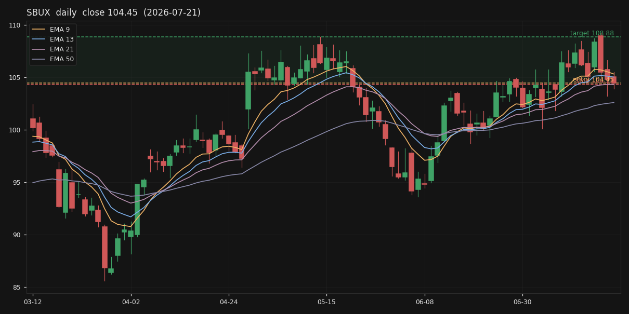Click the 95 y-axis price label
The height and width of the screenshot is (314, 629).
click(16, 182)
